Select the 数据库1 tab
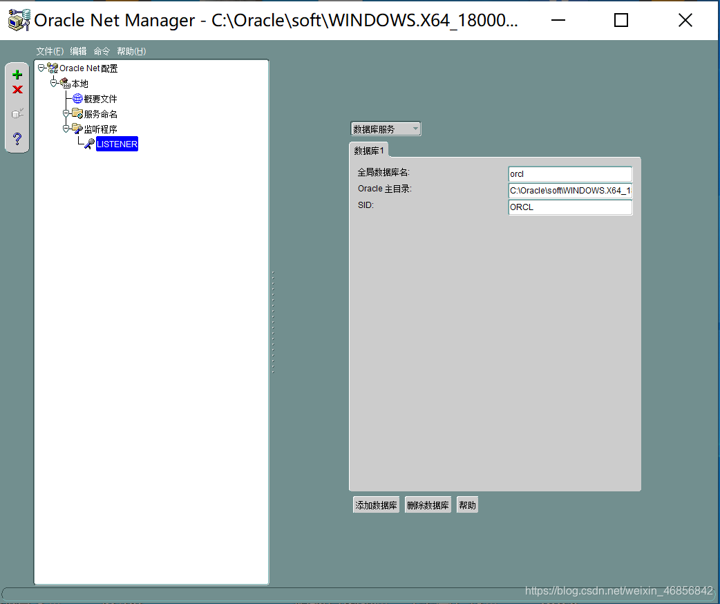This screenshot has height=604, width=720. 369,151
